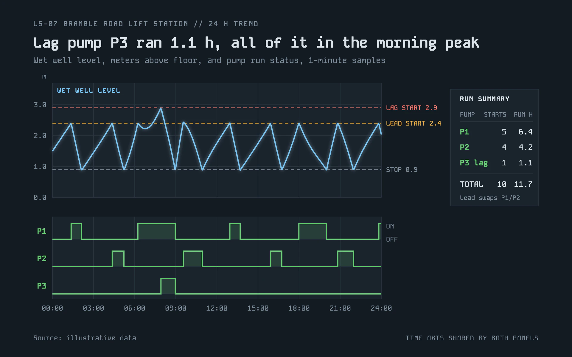Click the 'PUMP' column header

[x=467, y=115]
